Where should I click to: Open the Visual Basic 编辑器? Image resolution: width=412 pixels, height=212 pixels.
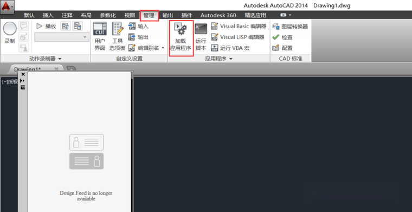pos(239,26)
